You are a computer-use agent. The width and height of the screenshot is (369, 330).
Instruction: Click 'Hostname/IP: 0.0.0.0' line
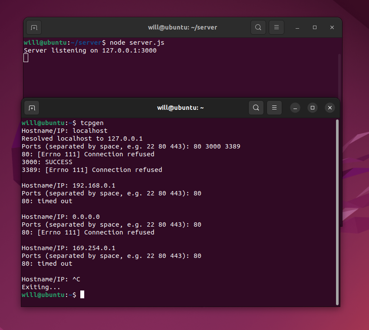[61, 217]
